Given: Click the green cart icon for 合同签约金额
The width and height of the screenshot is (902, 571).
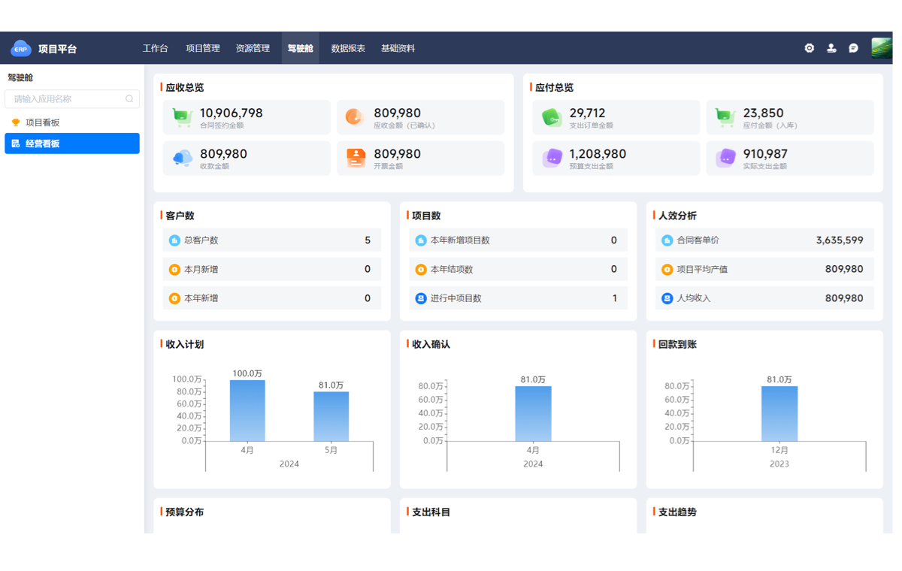Looking at the screenshot, I should click(183, 117).
